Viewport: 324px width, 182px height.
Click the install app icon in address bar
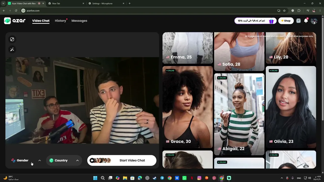tap(279, 11)
